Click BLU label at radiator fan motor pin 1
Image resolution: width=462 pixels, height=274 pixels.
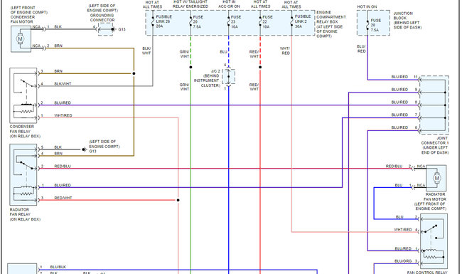click(399, 185)
